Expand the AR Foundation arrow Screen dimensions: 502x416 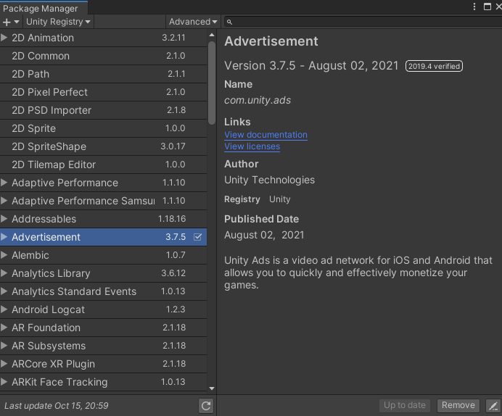[4, 328]
